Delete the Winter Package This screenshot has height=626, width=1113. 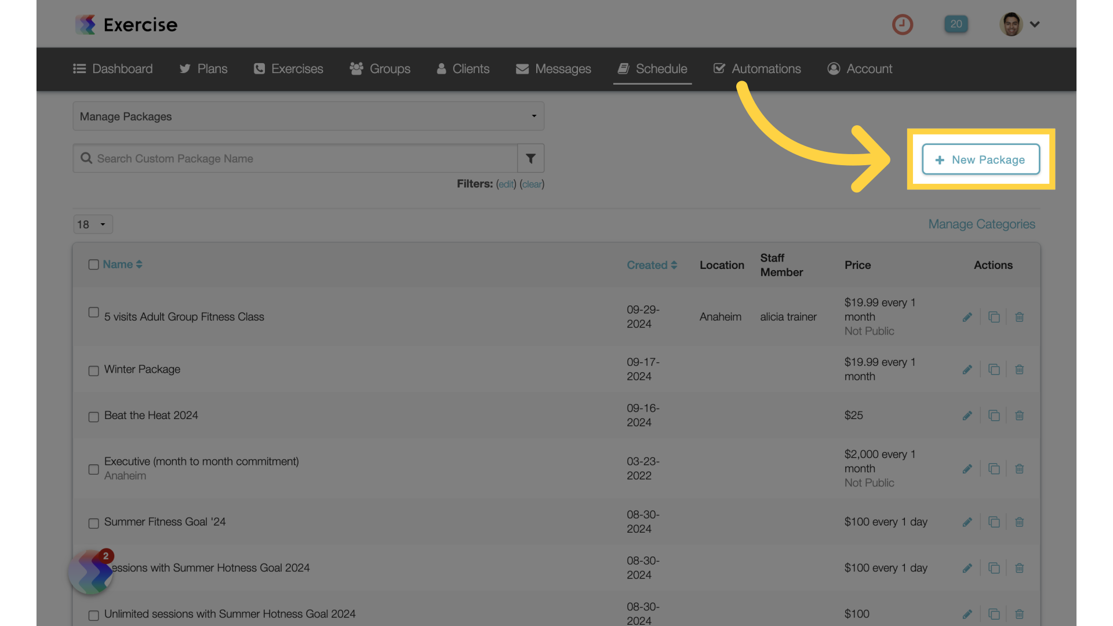[1019, 370]
